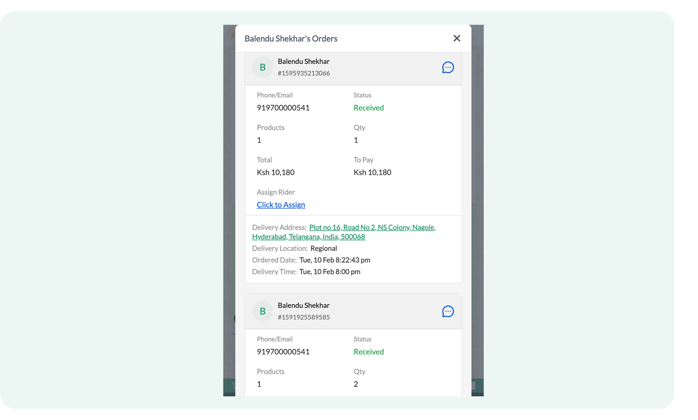The height and width of the screenshot is (420, 698).
Task: Select order number #1595935213066 text
Action: pos(303,73)
